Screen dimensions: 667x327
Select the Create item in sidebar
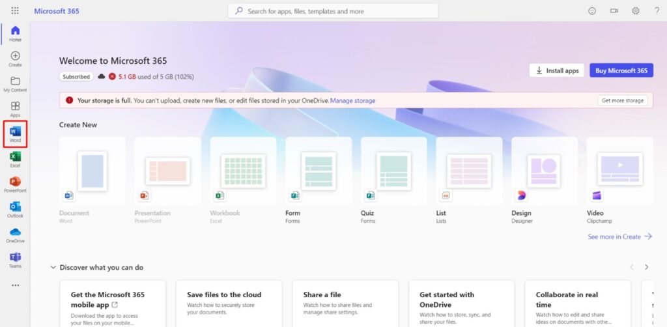point(15,59)
